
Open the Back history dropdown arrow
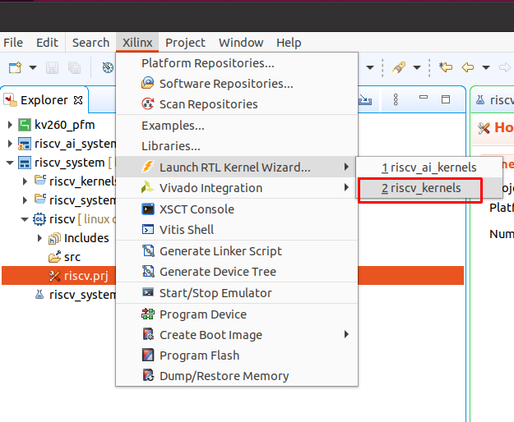tap(486, 67)
